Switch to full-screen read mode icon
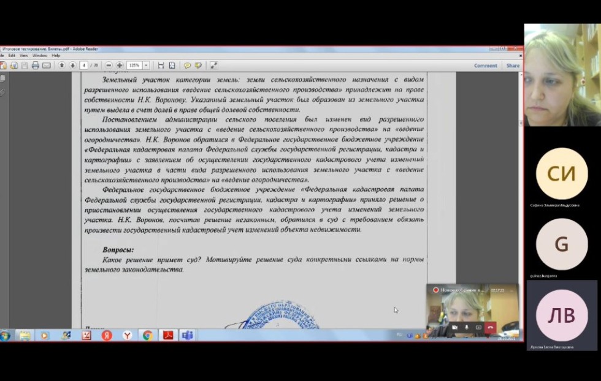Viewport: 601px width, 381px height. point(213,66)
